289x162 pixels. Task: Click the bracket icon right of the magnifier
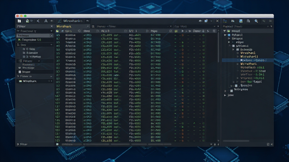click(264, 21)
